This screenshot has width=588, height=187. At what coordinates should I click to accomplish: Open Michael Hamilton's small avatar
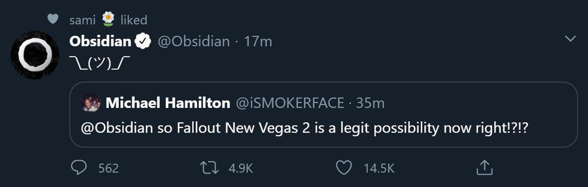click(91, 102)
